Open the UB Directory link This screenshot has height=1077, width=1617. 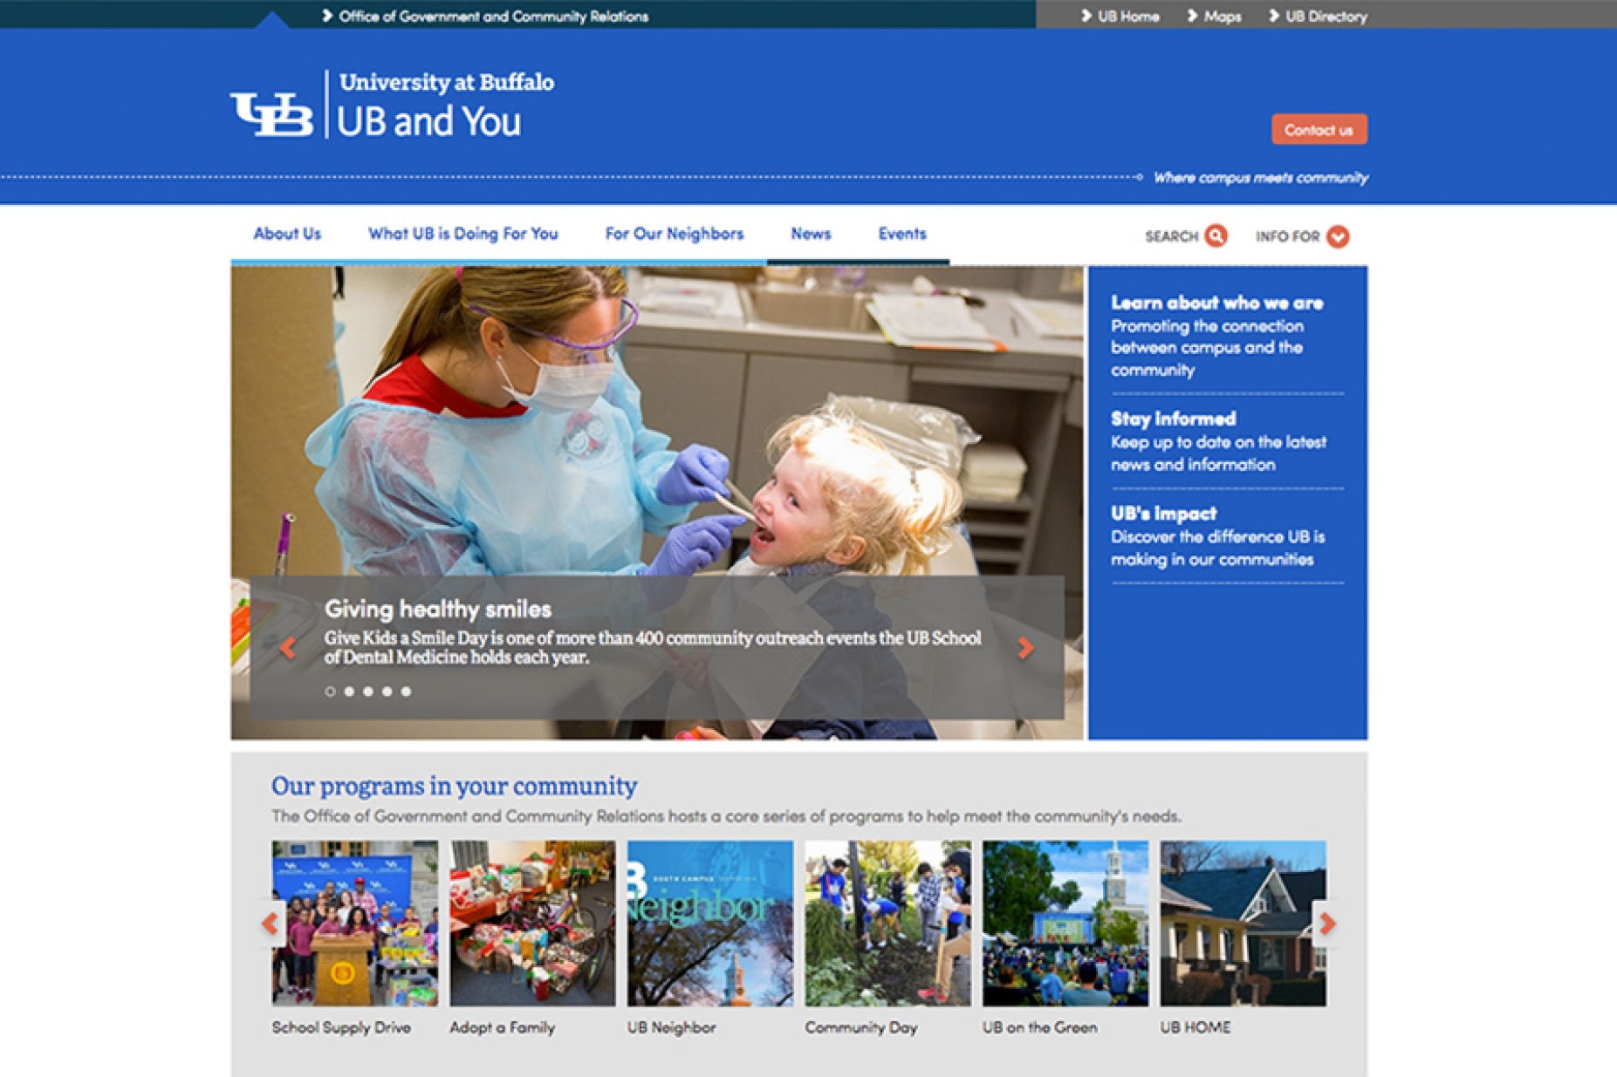(x=1326, y=16)
